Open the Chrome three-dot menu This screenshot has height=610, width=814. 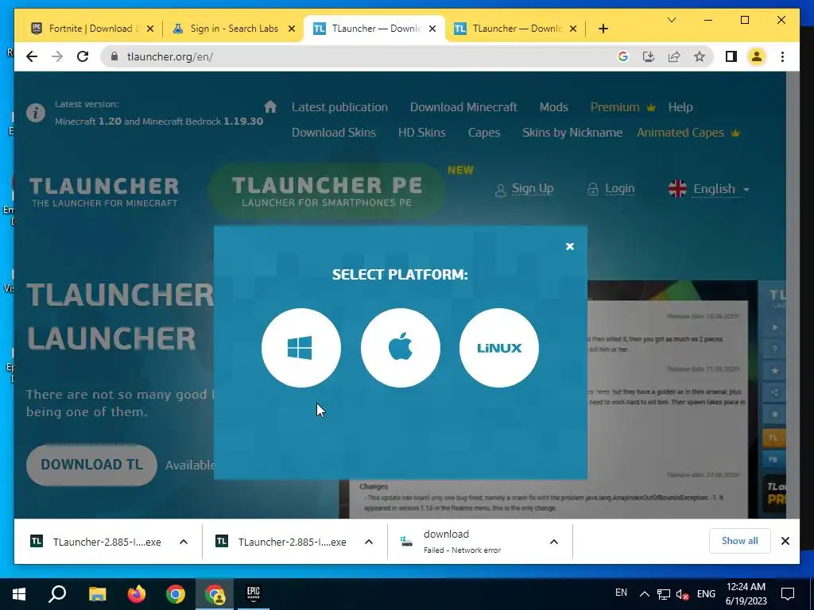[782, 56]
